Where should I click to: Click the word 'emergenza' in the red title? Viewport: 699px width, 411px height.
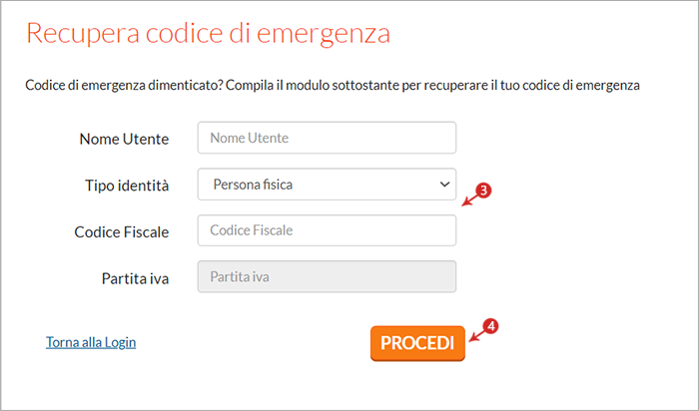coord(324,35)
